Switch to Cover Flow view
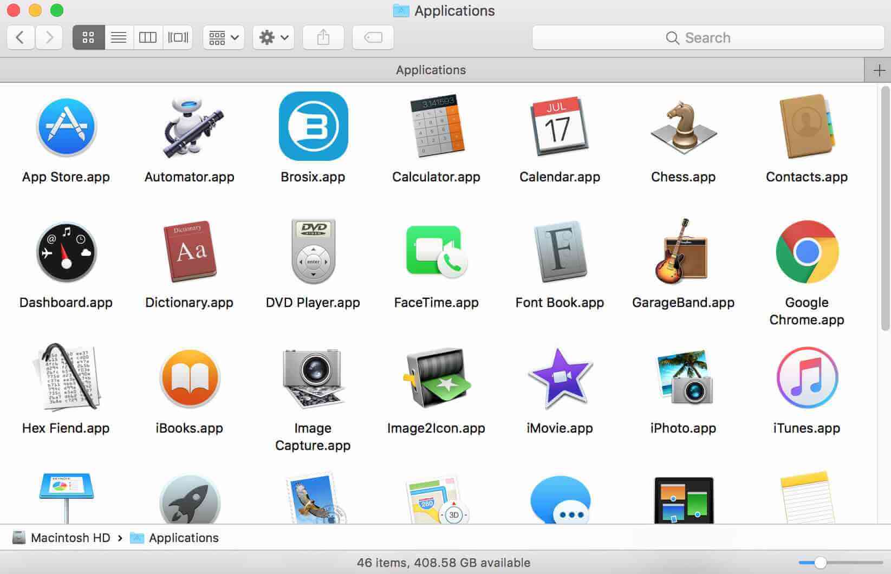Screen dimensions: 891x574 click(178, 37)
